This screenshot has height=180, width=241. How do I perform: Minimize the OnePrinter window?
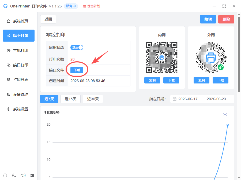point(214,6)
